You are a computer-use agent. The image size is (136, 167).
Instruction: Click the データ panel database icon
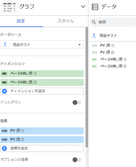click(95, 7)
